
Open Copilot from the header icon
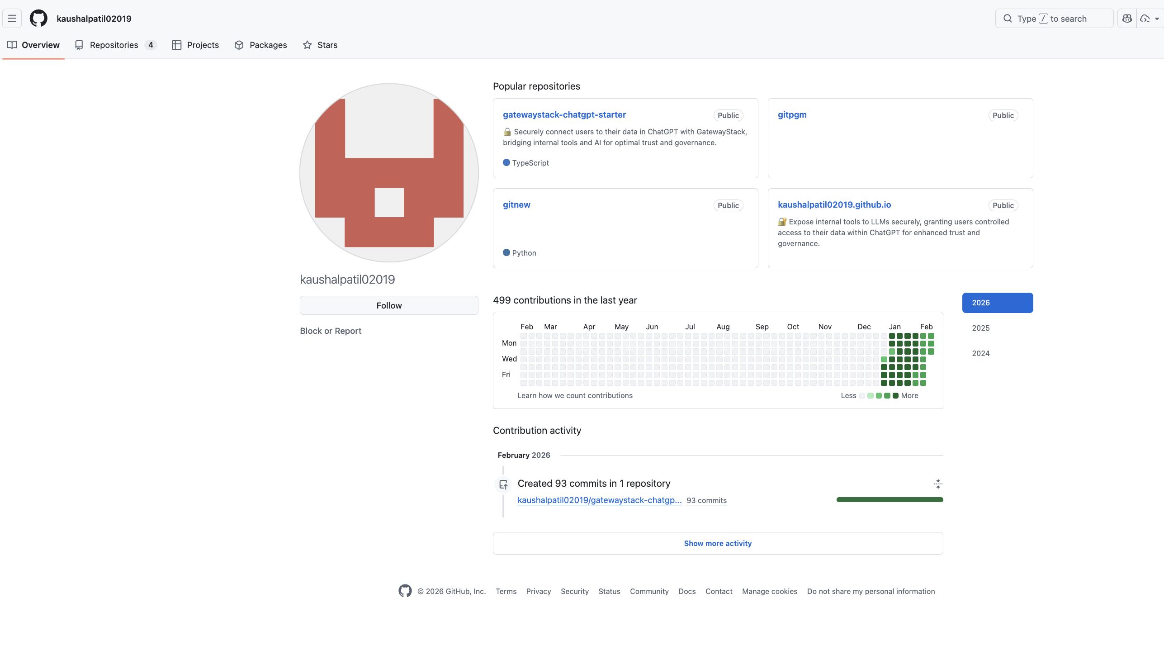click(x=1127, y=18)
